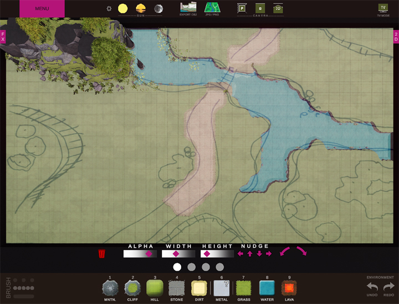This screenshot has height=304, width=399.
Task: Select the first white page dot
Action: pyautogui.click(x=177, y=267)
